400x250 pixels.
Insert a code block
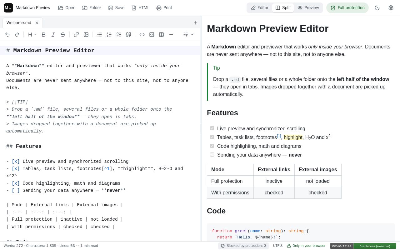[152, 35]
